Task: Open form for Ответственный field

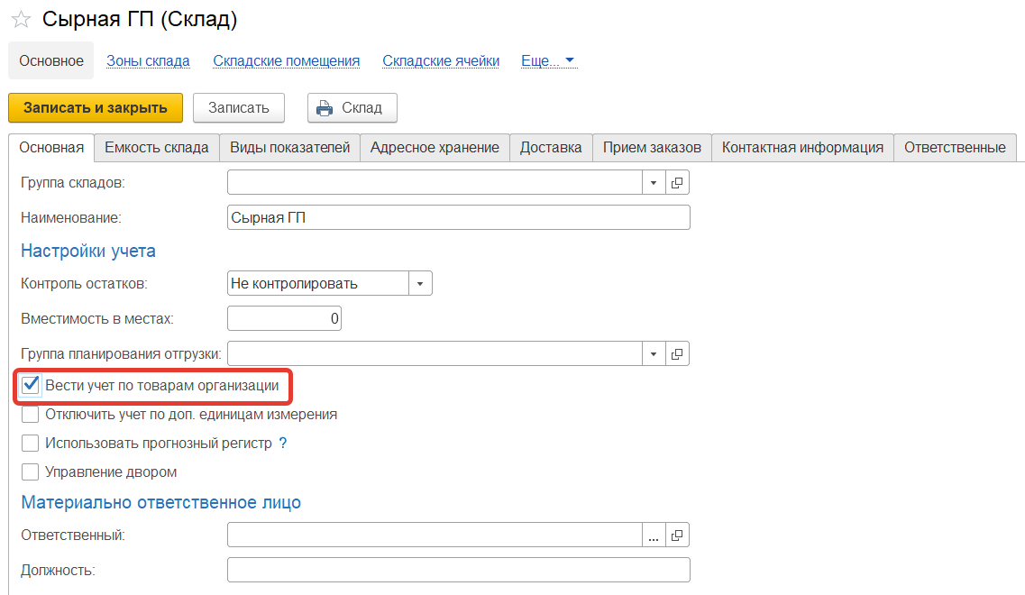Action: 678,535
